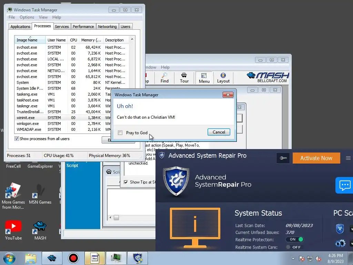Toggle Show Tips at Startup checkbox

coord(126,182)
